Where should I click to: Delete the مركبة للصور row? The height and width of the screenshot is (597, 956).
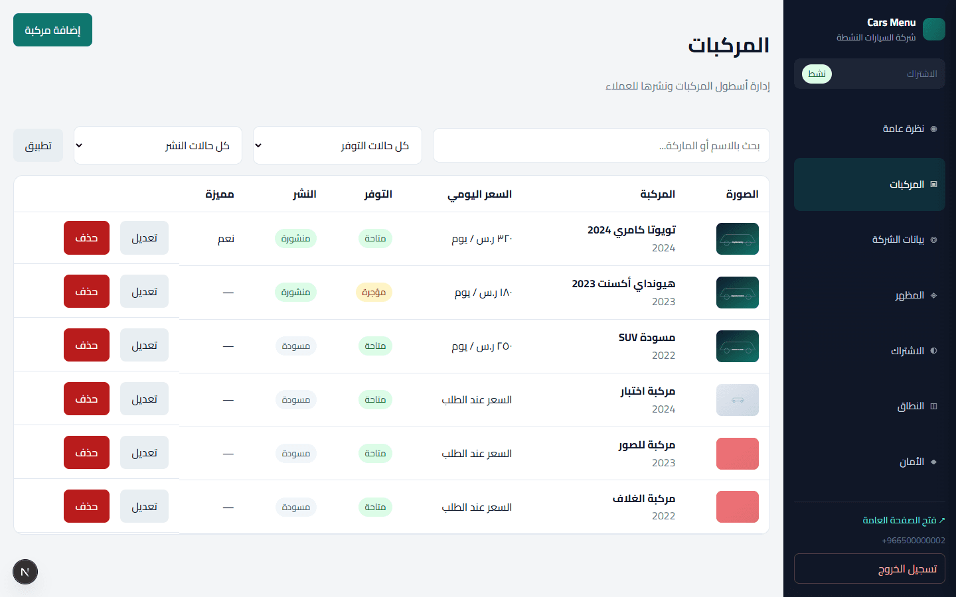(86, 452)
